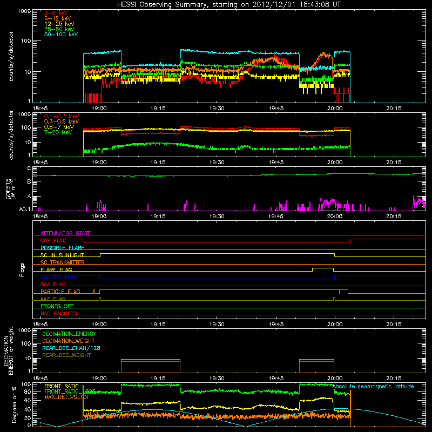Screen dimensions: 432x432
Task: Select the "PARTICLE_FLAG" flag label
Action: [x=60, y=291]
